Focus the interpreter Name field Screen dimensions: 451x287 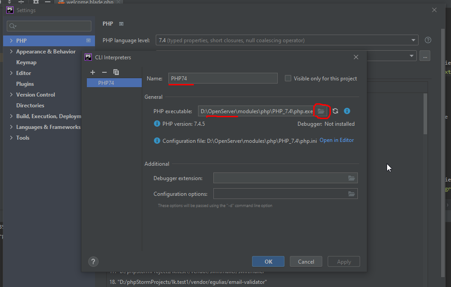(223, 78)
